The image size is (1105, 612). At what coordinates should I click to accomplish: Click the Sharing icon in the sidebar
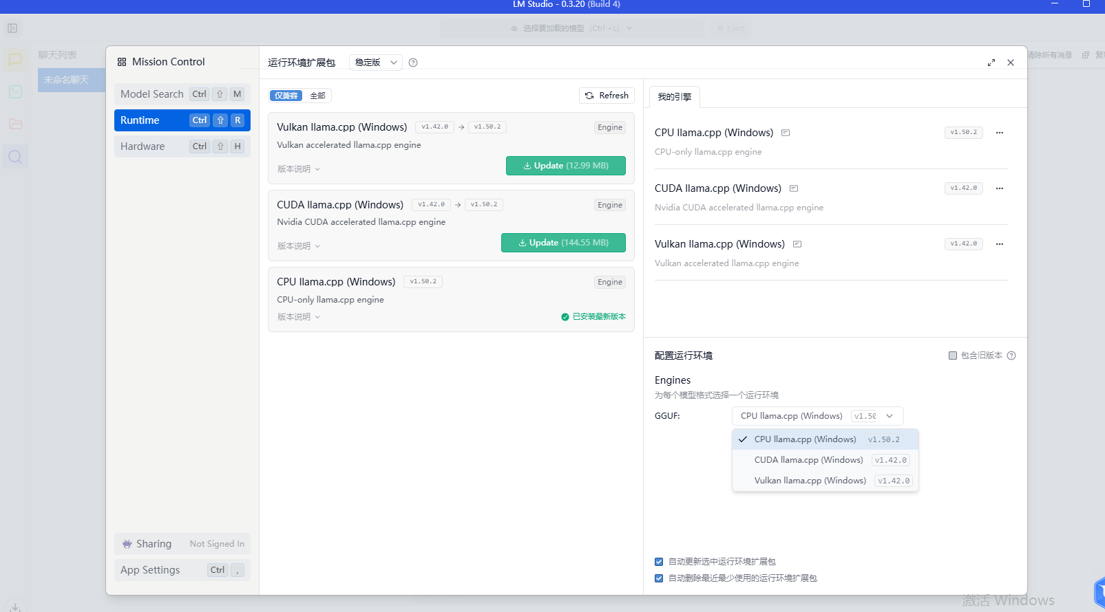tap(127, 544)
